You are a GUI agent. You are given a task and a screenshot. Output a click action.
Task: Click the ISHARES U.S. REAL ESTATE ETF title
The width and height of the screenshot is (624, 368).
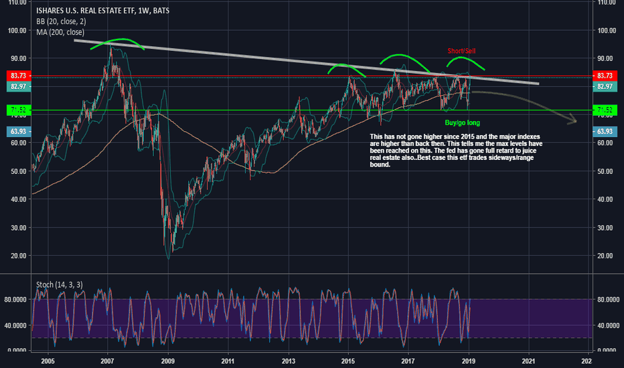(102, 11)
